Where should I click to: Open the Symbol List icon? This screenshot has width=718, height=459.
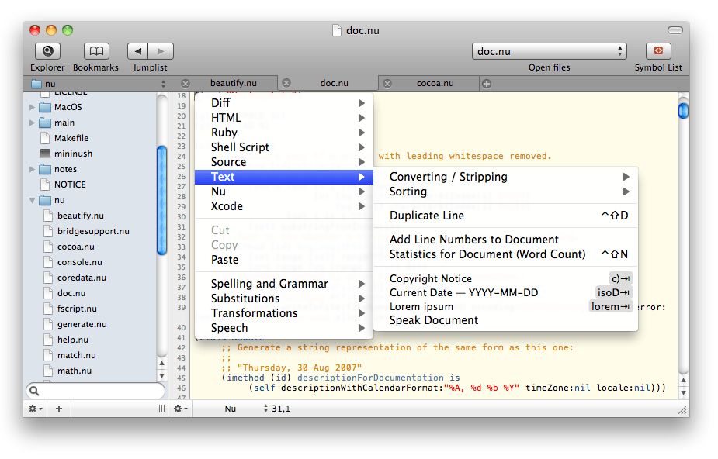[658, 51]
